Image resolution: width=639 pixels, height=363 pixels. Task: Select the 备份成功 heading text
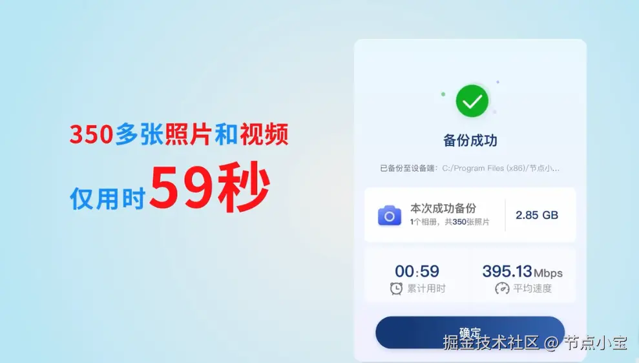coord(470,141)
